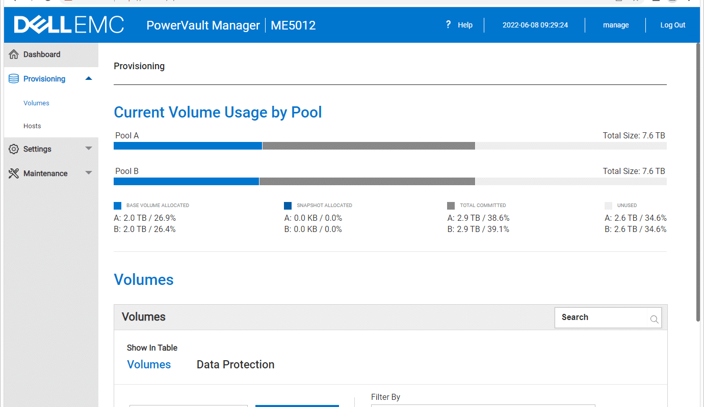Select the Settings sidebar item
Image resolution: width=704 pixels, height=407 pixels.
point(51,149)
